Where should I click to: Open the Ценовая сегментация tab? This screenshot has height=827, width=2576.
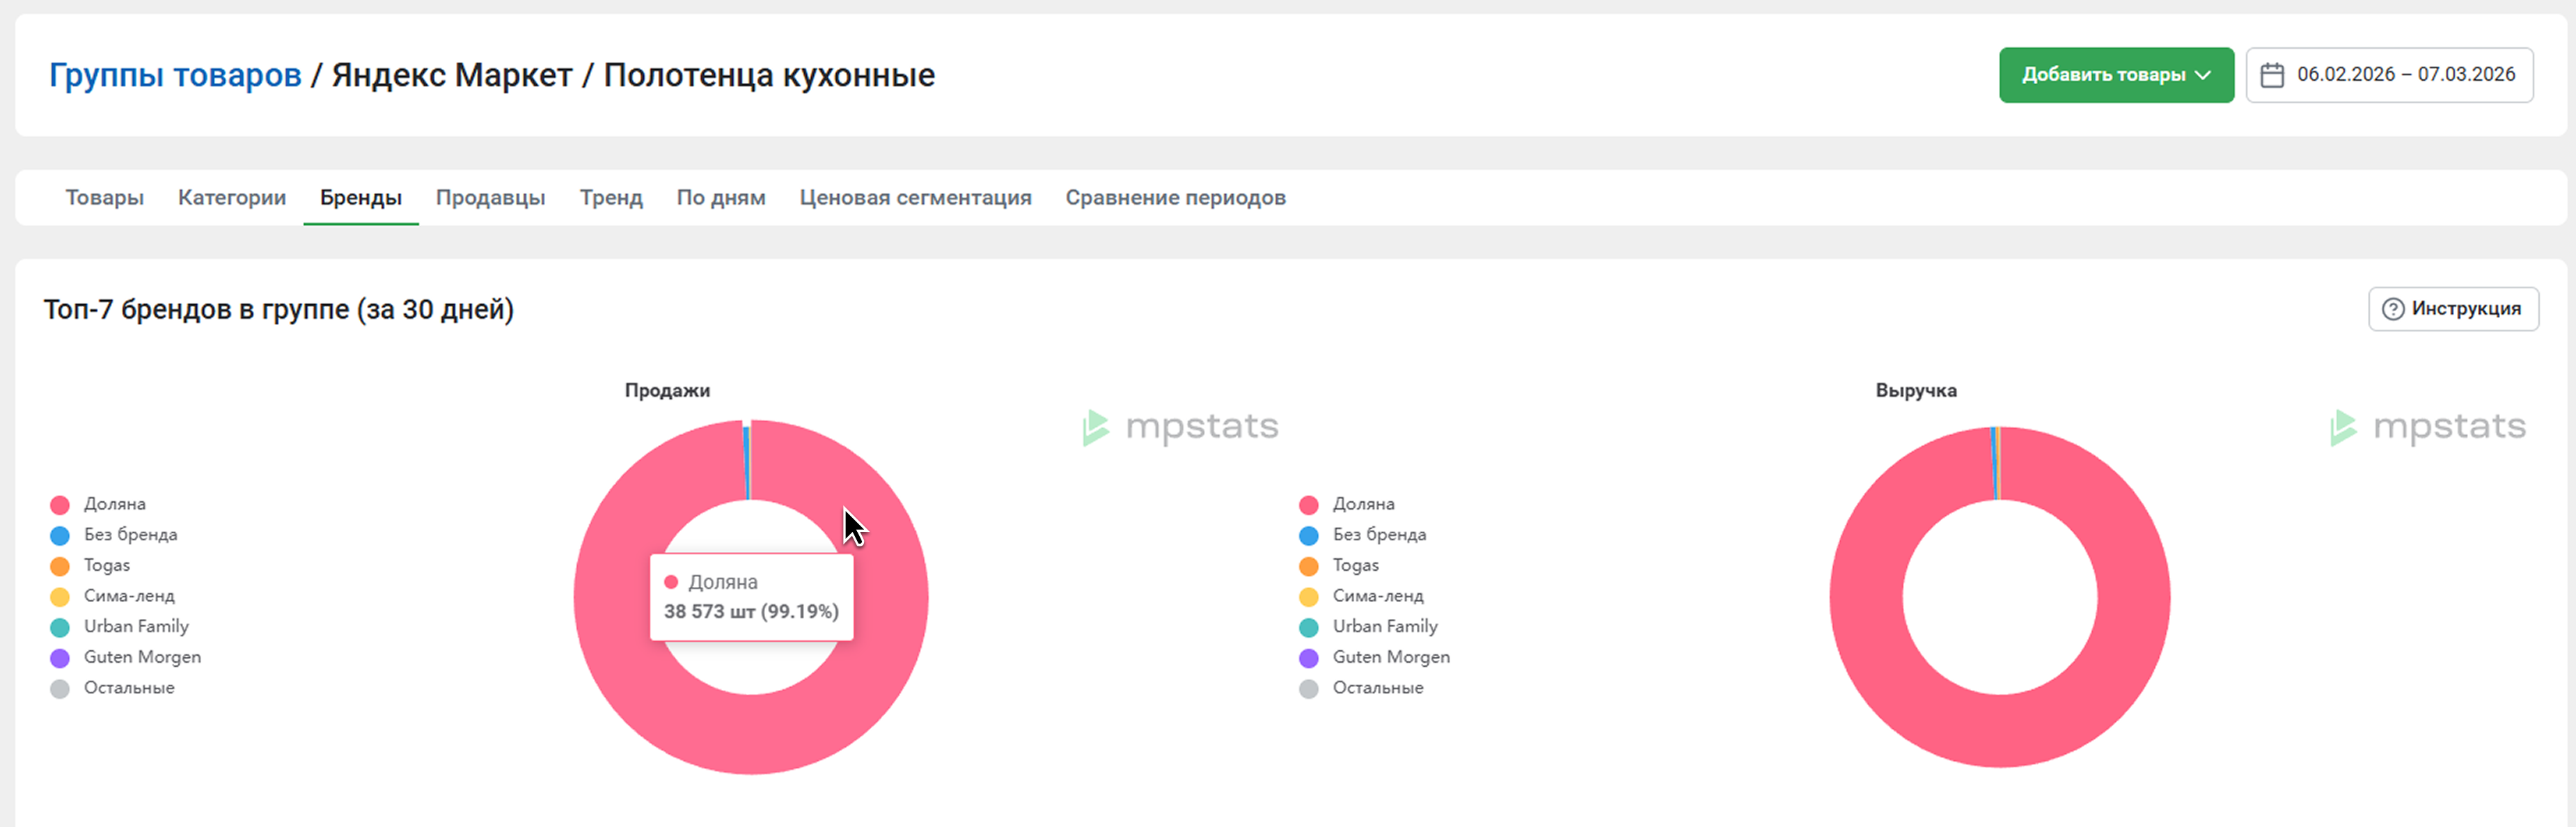point(915,198)
